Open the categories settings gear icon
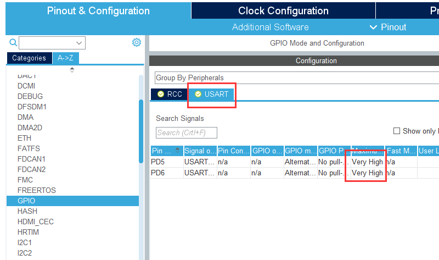The height and width of the screenshot is (260, 439). click(x=137, y=42)
